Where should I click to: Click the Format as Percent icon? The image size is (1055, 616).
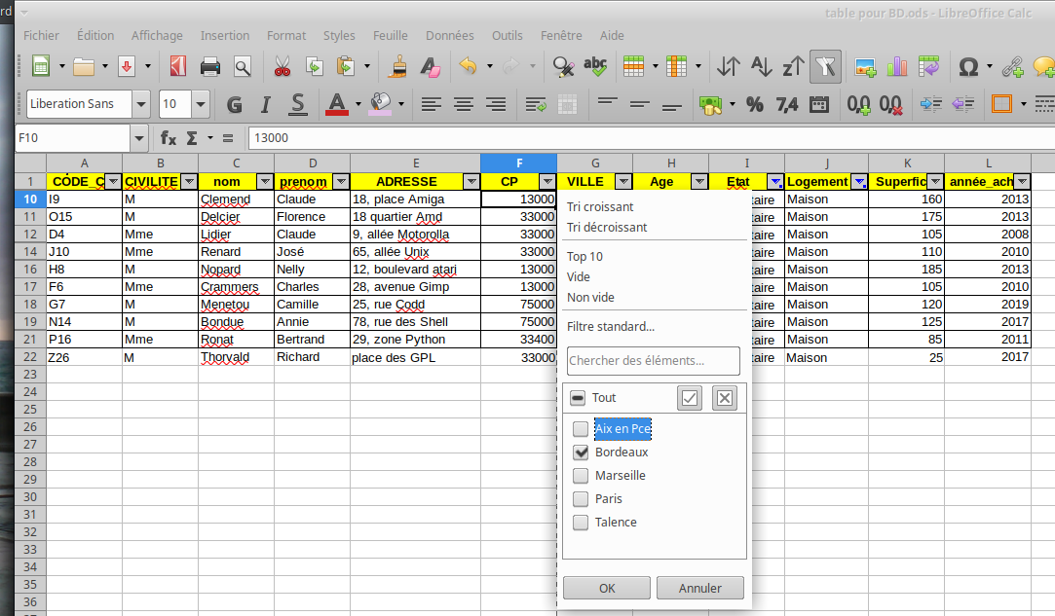[x=754, y=103]
